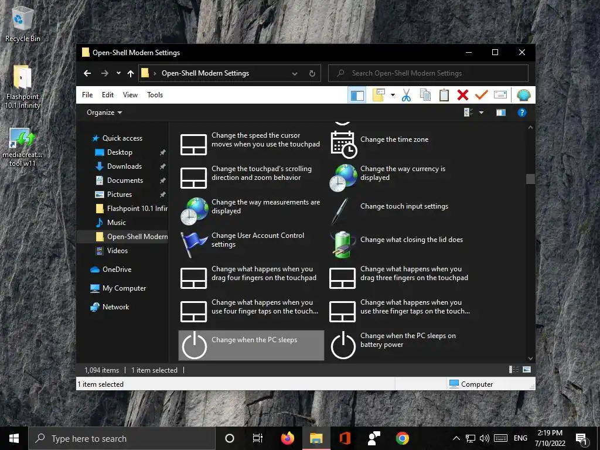
Task: Open the File menu
Action: coord(87,95)
